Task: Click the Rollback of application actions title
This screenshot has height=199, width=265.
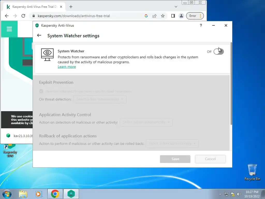Action: pyautogui.click(x=68, y=136)
